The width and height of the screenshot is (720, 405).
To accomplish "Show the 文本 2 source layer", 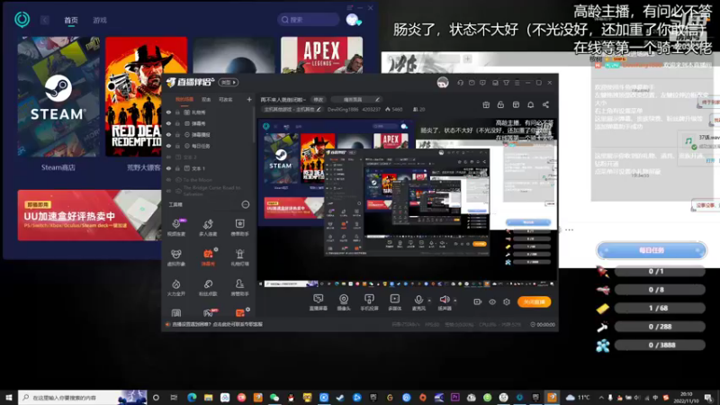I will tap(168, 157).
